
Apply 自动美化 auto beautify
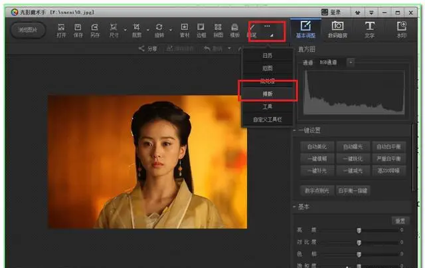pyautogui.click(x=317, y=146)
